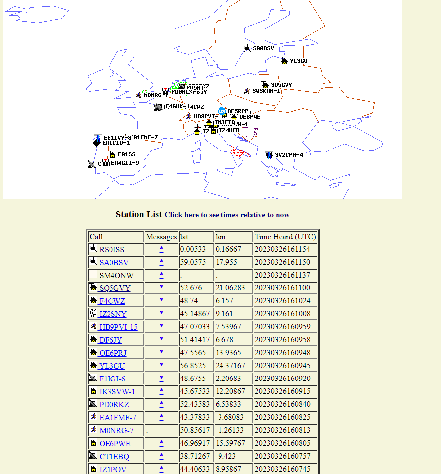The image size is (441, 474).
Task: Select the YL3GU house marker on the map
Action: pos(284,61)
